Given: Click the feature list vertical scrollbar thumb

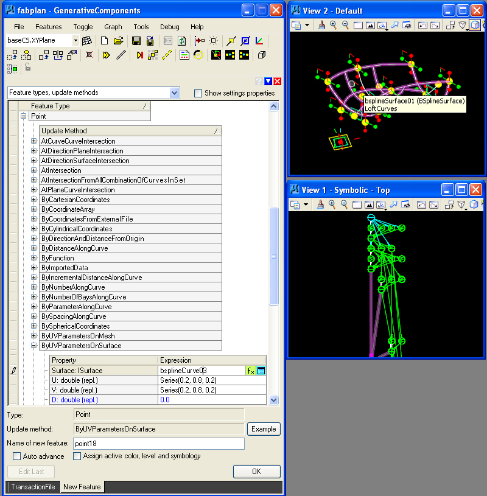Looking at the screenshot, I should click(274, 256).
